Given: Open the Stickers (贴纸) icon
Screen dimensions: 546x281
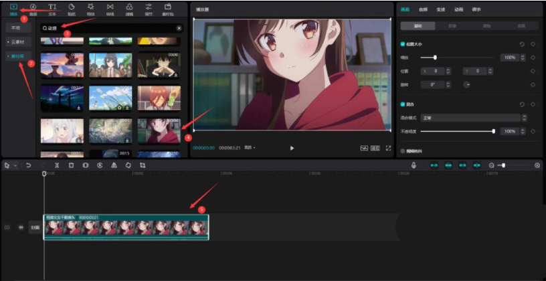Looking at the screenshot, I should [x=72, y=7].
